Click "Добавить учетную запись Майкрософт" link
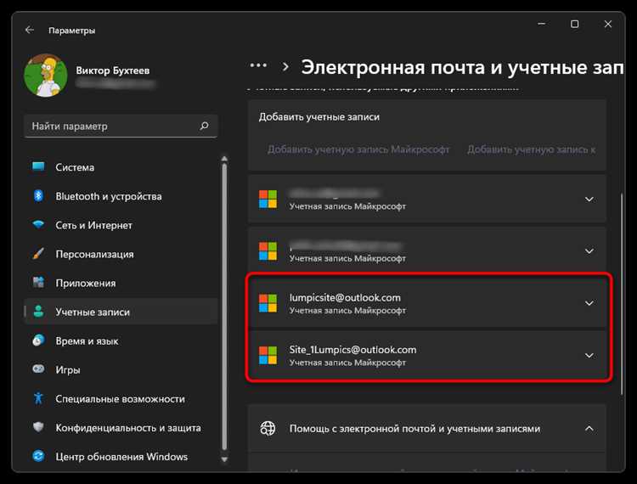 358,149
